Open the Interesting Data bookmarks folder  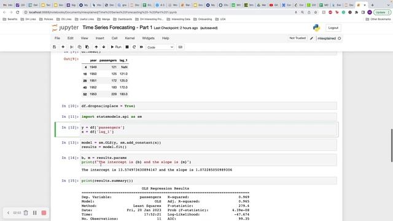coord(179,19)
